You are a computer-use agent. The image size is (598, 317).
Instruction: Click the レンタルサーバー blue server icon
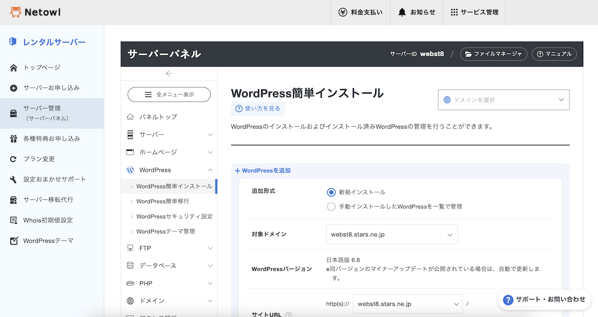(x=13, y=42)
